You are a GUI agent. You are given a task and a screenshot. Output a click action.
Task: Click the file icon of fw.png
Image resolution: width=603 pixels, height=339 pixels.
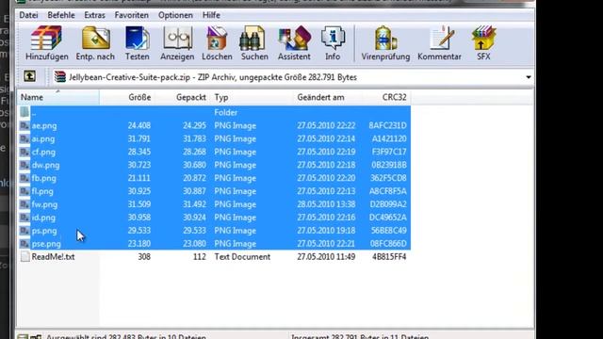(x=24, y=204)
